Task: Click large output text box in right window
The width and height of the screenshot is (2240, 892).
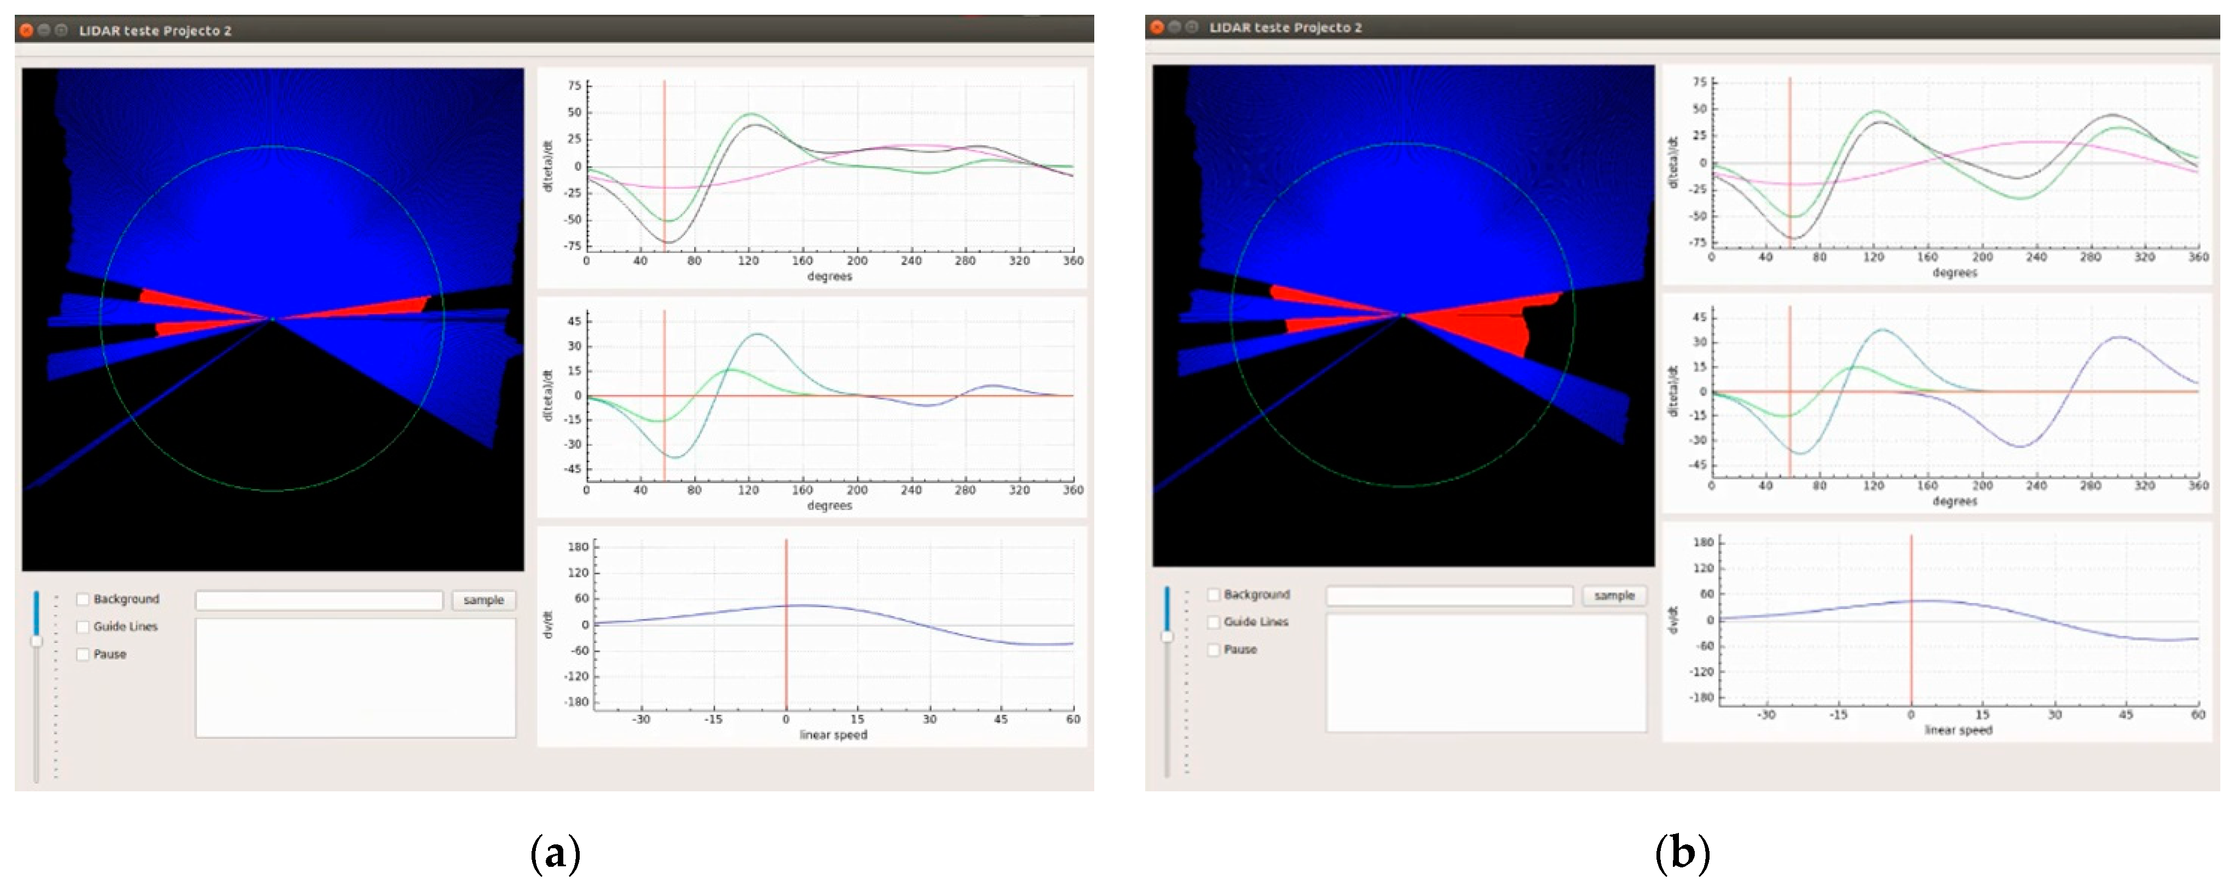Action: [x=1485, y=673]
